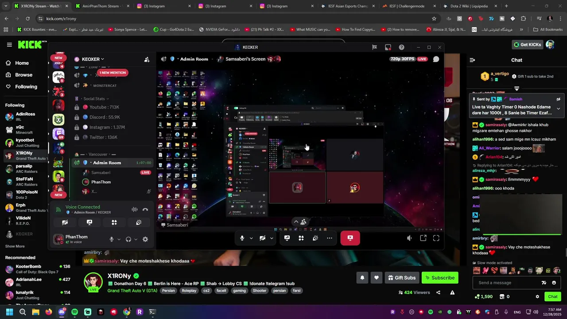
Task: Expand Show More under Following list
Action: (x=15, y=246)
